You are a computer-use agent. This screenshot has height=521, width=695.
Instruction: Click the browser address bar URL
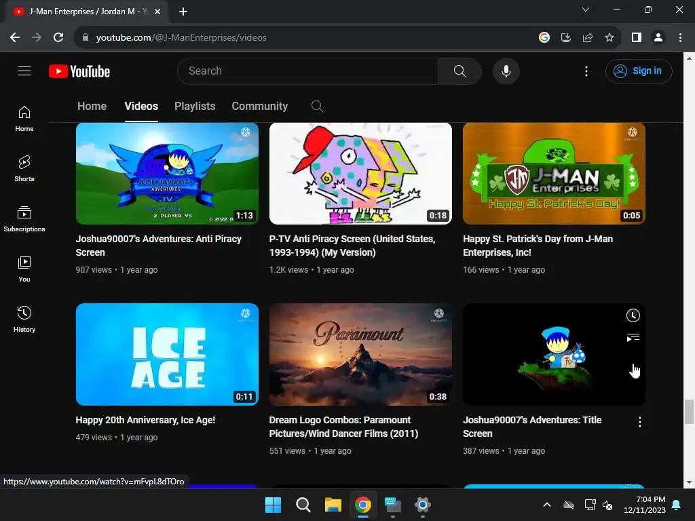click(181, 38)
